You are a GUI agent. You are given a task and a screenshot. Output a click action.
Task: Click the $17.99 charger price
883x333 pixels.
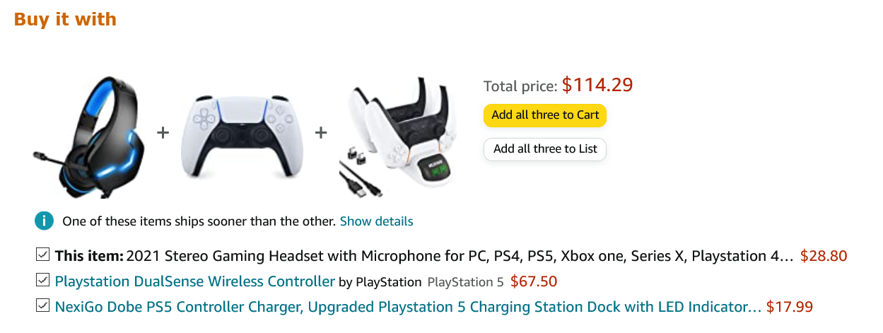point(790,307)
